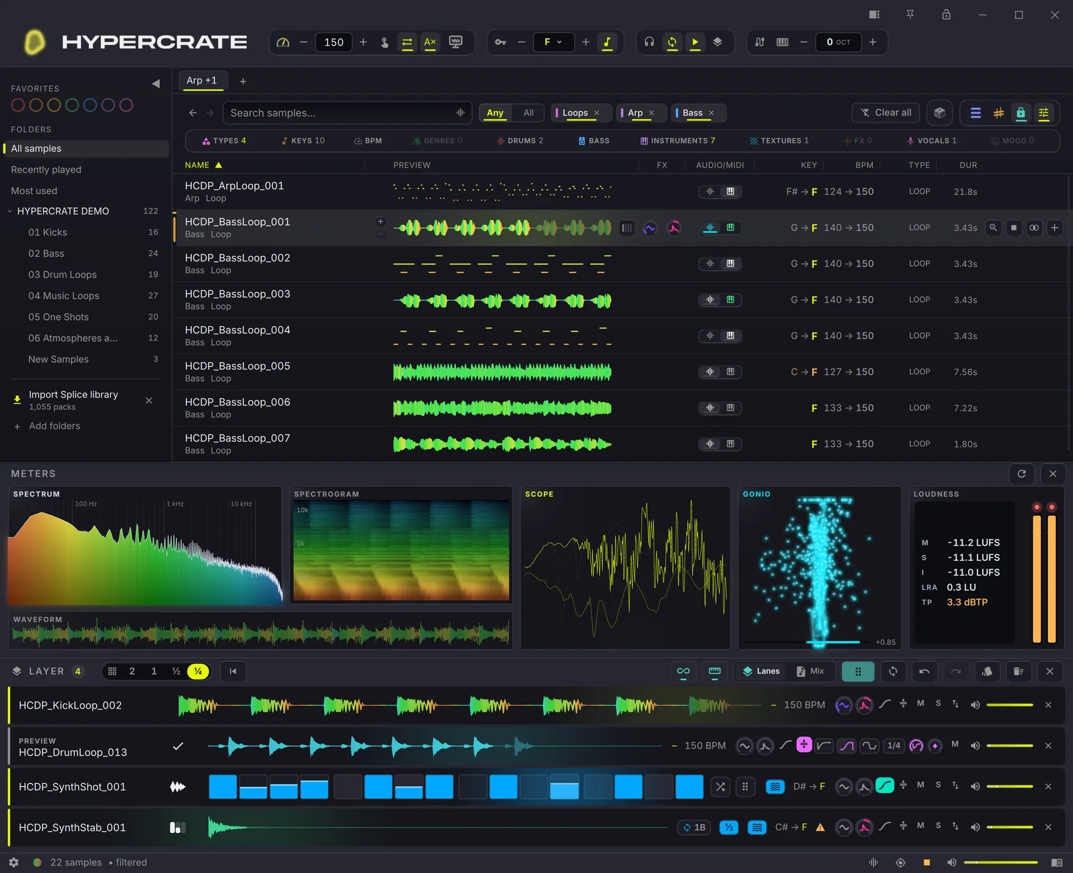Viewport: 1073px width, 873px height.
Task: Open the INSTRUMENTS 7 filter dropdown
Action: pos(678,141)
